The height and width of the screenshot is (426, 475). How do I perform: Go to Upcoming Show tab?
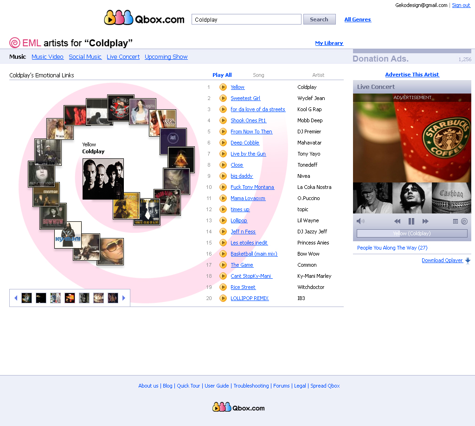point(166,57)
